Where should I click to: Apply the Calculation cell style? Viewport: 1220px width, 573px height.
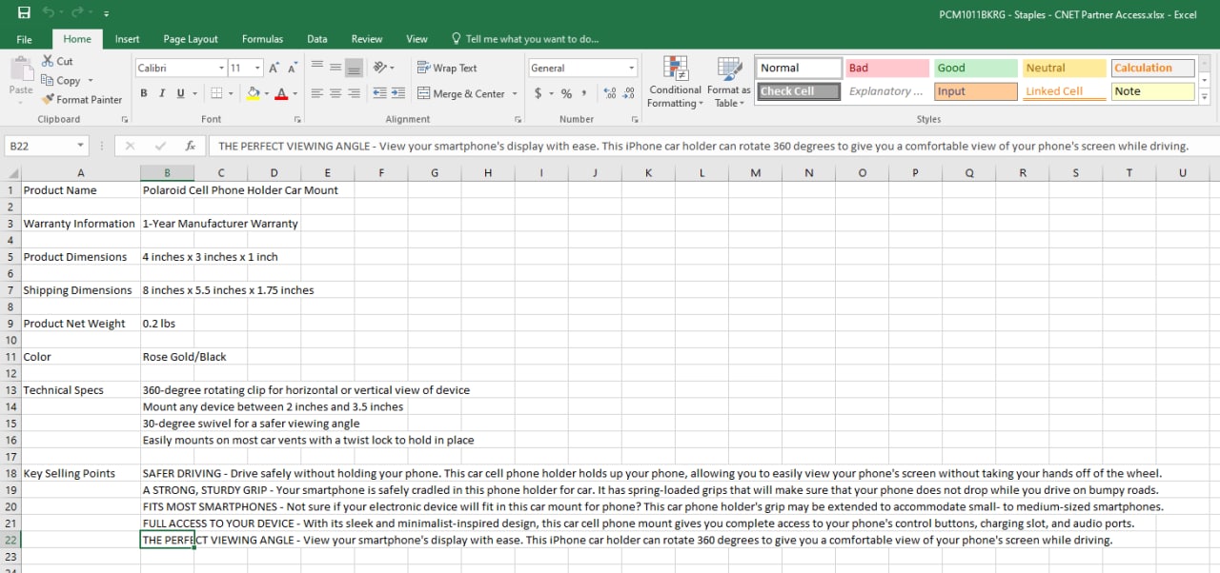tap(1152, 68)
